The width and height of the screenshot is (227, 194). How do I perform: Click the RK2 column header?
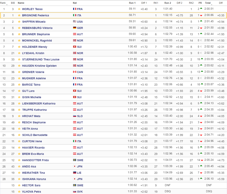pos(191,3)
